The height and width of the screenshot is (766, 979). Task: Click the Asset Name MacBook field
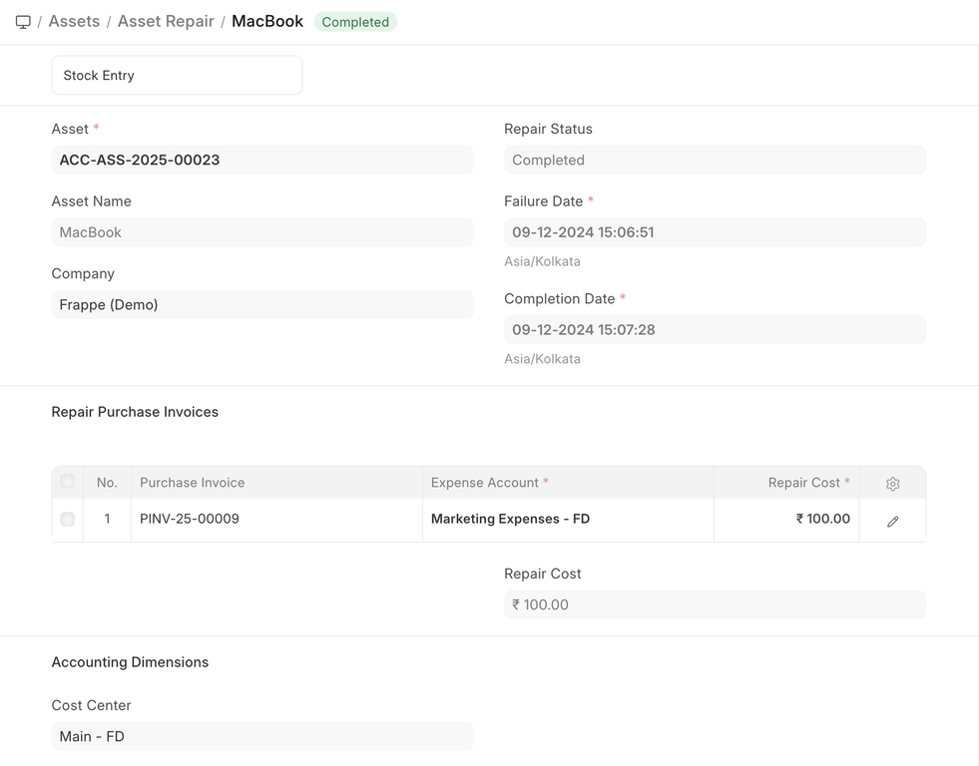[261, 232]
